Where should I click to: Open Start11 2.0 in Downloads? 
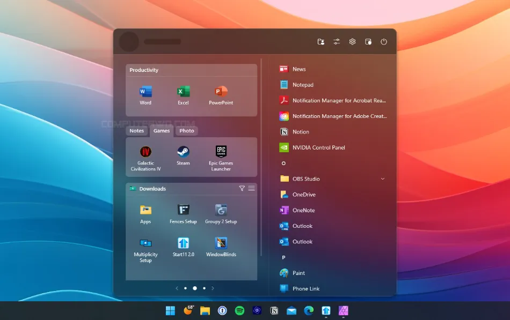point(183,248)
